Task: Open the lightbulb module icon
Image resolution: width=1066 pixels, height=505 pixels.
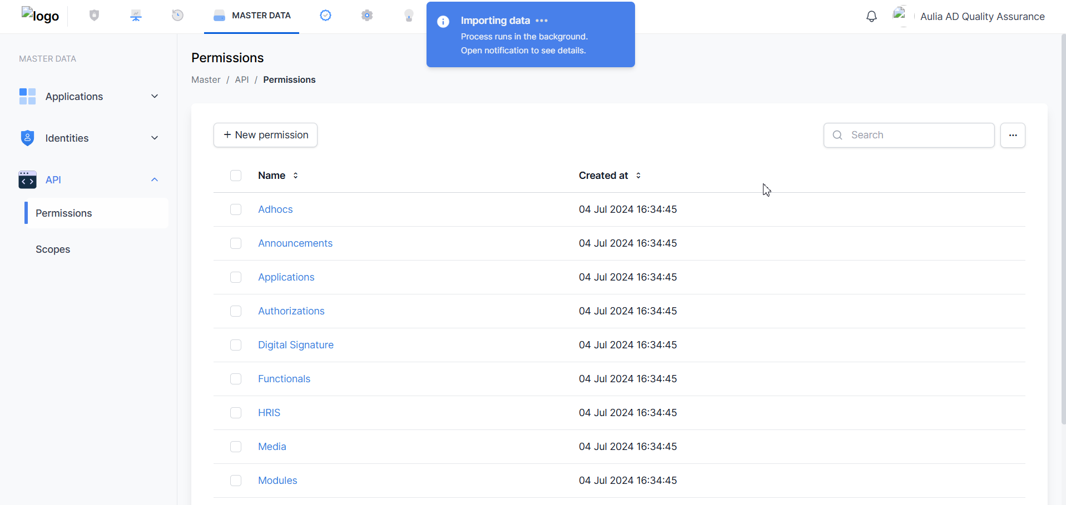Action: click(409, 16)
